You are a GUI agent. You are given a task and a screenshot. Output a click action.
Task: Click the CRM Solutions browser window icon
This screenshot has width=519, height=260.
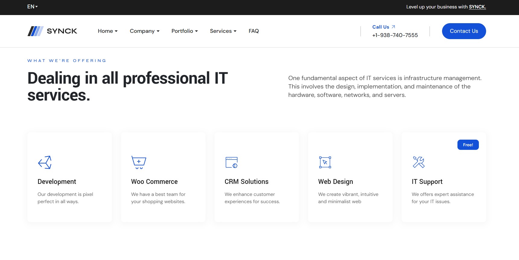click(232, 162)
